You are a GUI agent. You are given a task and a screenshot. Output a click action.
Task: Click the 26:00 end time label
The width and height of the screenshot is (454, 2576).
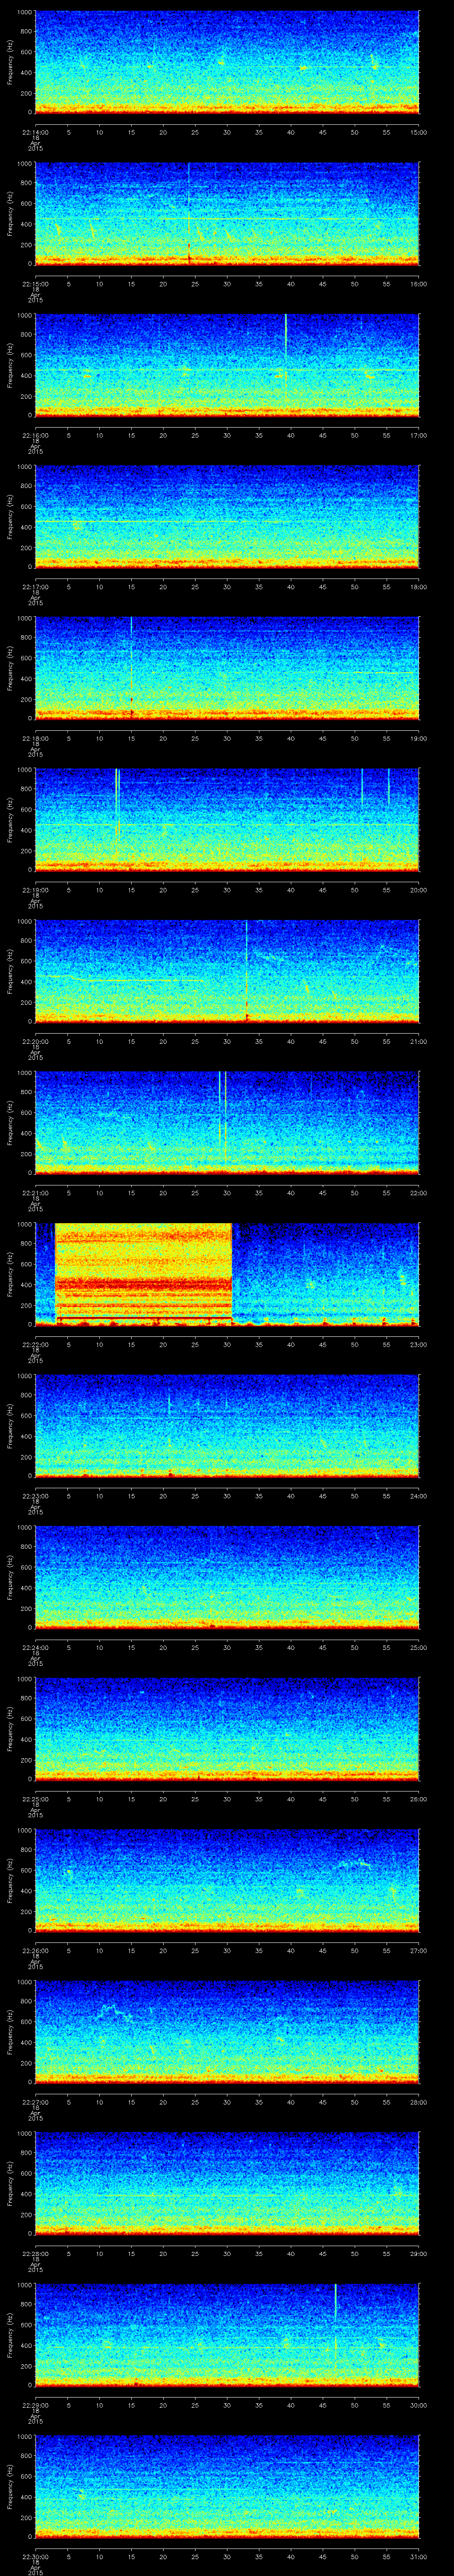tap(419, 1799)
